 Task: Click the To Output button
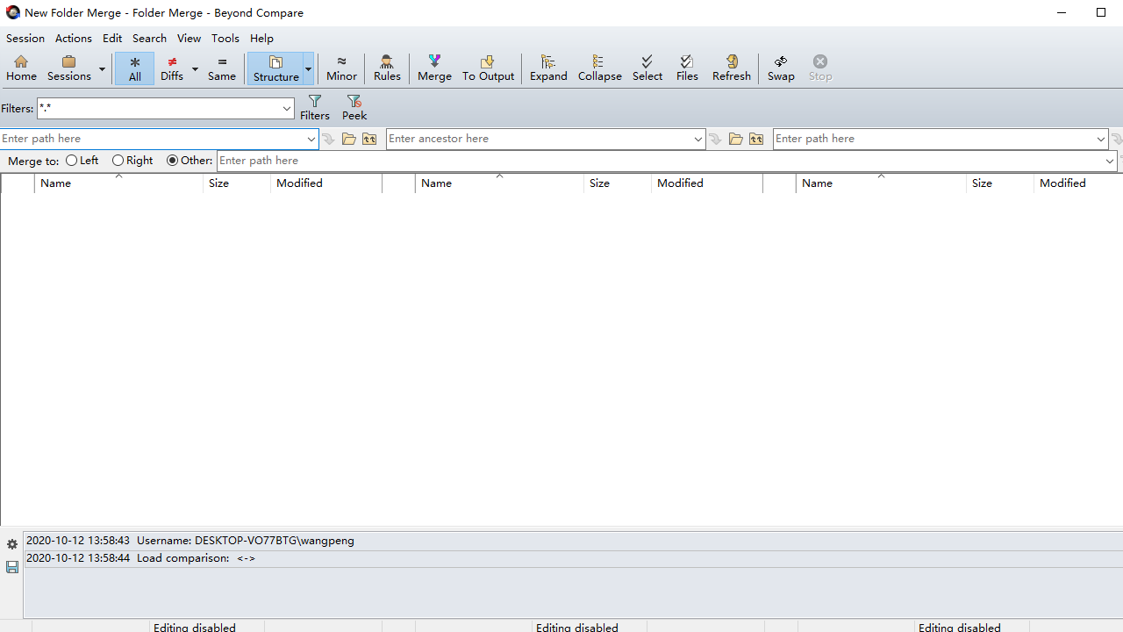[488, 68]
